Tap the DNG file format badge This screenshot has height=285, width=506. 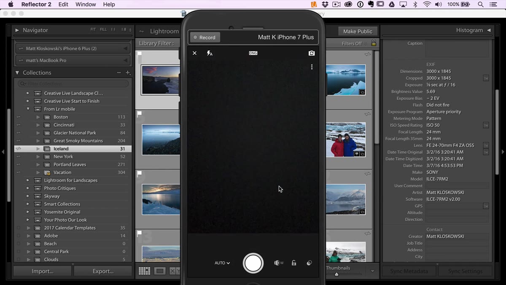click(x=253, y=53)
